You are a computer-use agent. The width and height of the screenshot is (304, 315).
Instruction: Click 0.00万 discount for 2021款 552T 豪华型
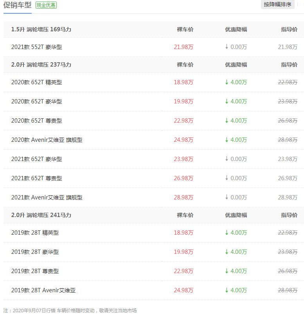236,47
